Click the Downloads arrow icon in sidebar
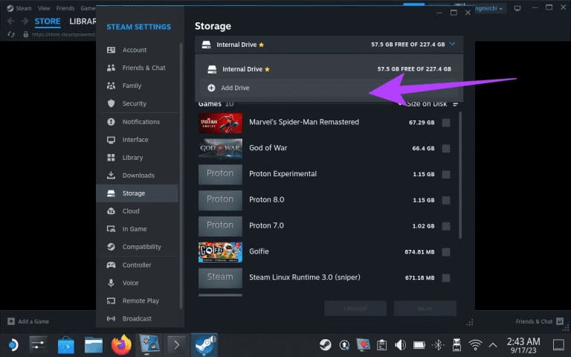Viewport: 571px width, 357px height. [x=111, y=176]
